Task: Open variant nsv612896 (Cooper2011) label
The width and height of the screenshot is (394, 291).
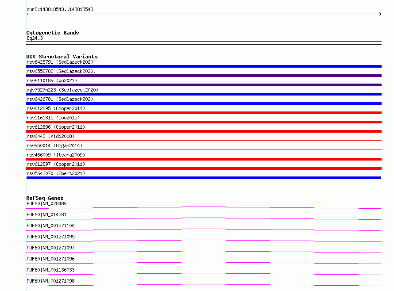Action: [x=56, y=127]
